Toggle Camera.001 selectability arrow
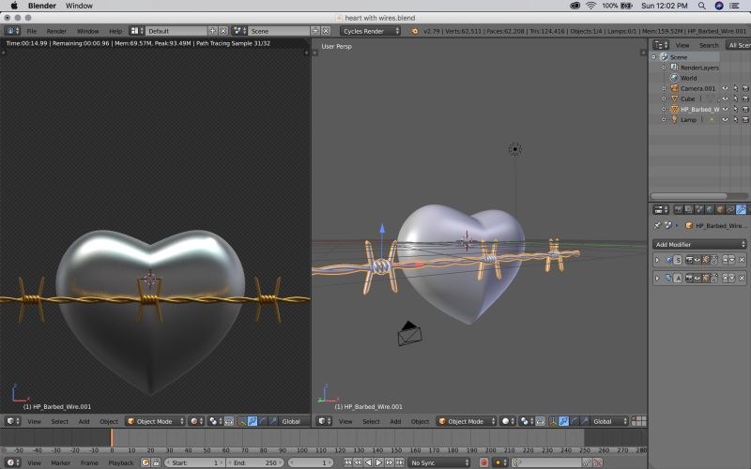The height and width of the screenshot is (469, 751). pyautogui.click(x=736, y=88)
